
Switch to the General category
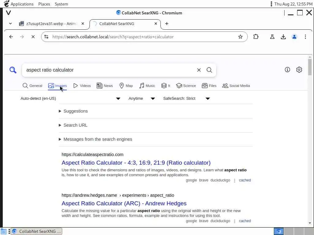33,86
